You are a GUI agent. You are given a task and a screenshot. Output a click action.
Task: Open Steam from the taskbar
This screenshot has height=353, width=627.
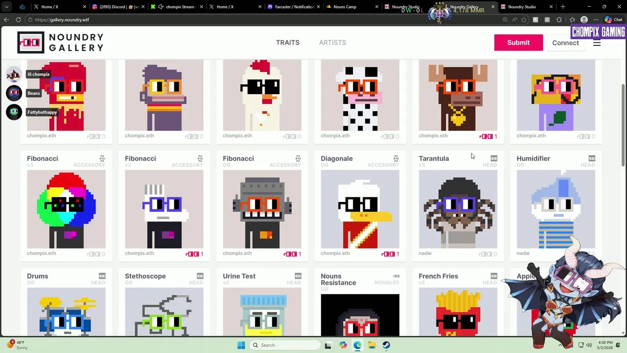(x=386, y=345)
